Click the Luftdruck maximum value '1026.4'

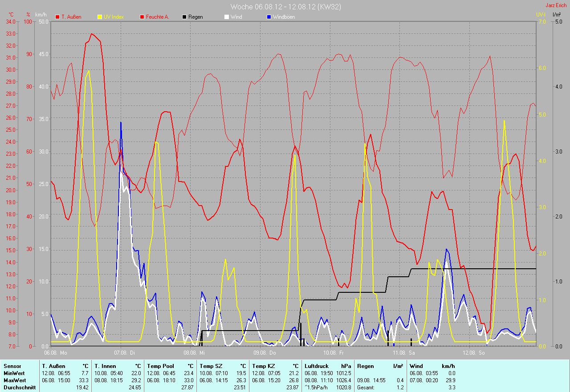344,380
